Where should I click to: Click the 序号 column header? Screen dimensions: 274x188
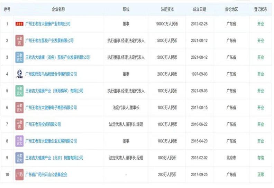tap(7, 9)
